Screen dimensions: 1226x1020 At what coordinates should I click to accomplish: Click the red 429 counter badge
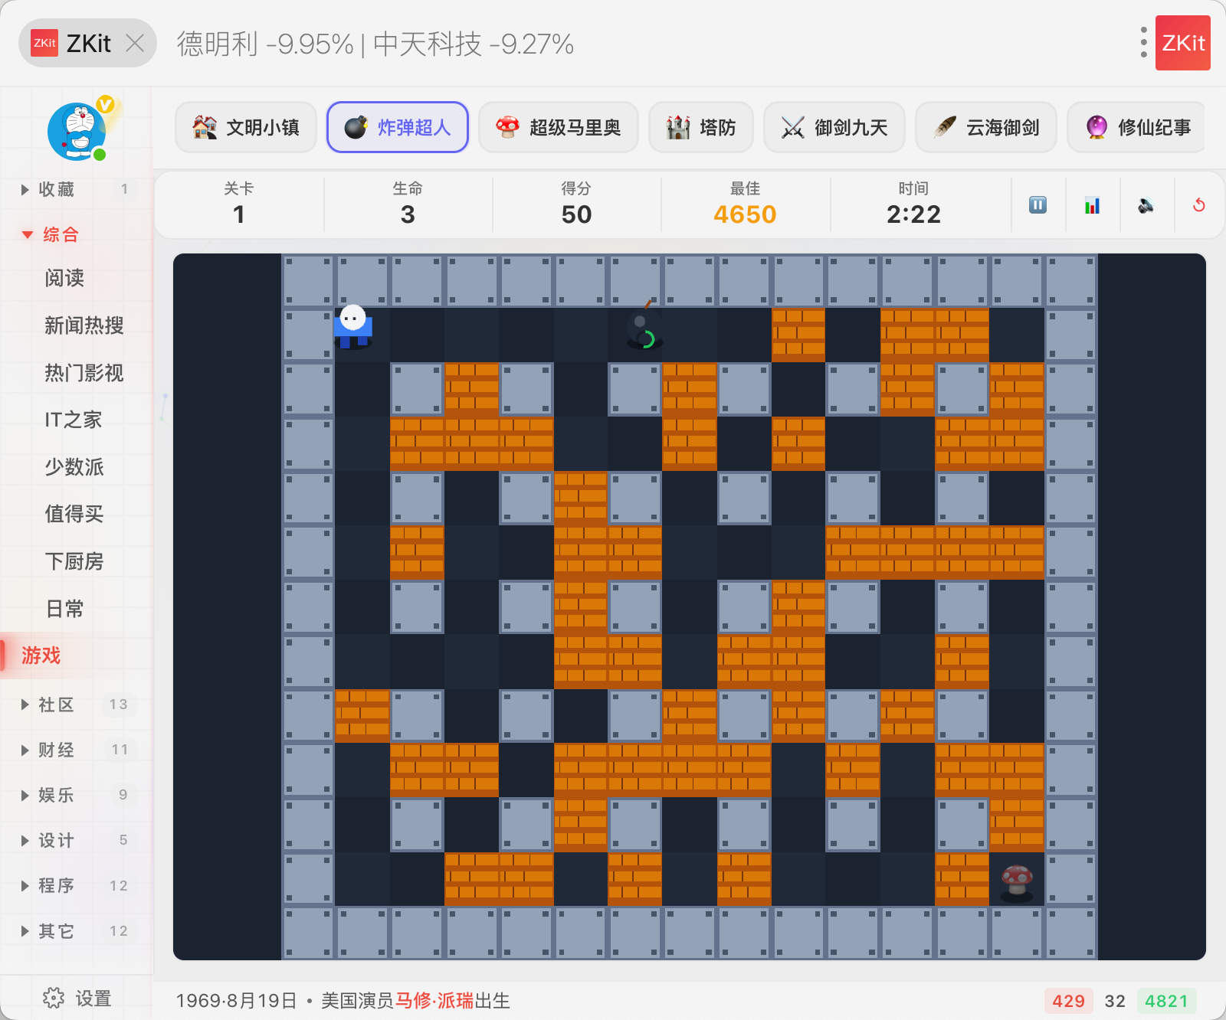(1068, 1001)
